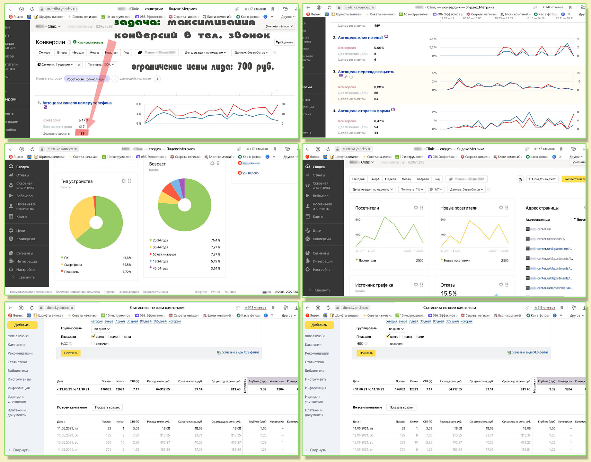Open the Сегмент: 1 условие dropdown
The image size is (591, 462).
tap(56, 65)
